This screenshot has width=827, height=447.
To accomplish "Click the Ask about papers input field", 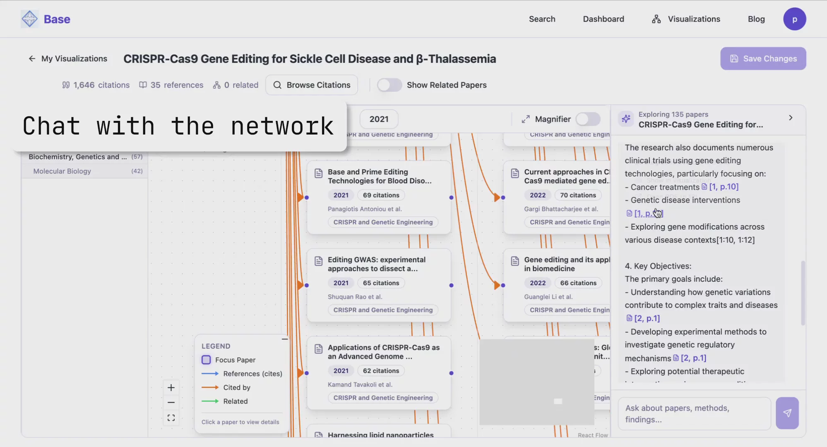I will (694, 413).
